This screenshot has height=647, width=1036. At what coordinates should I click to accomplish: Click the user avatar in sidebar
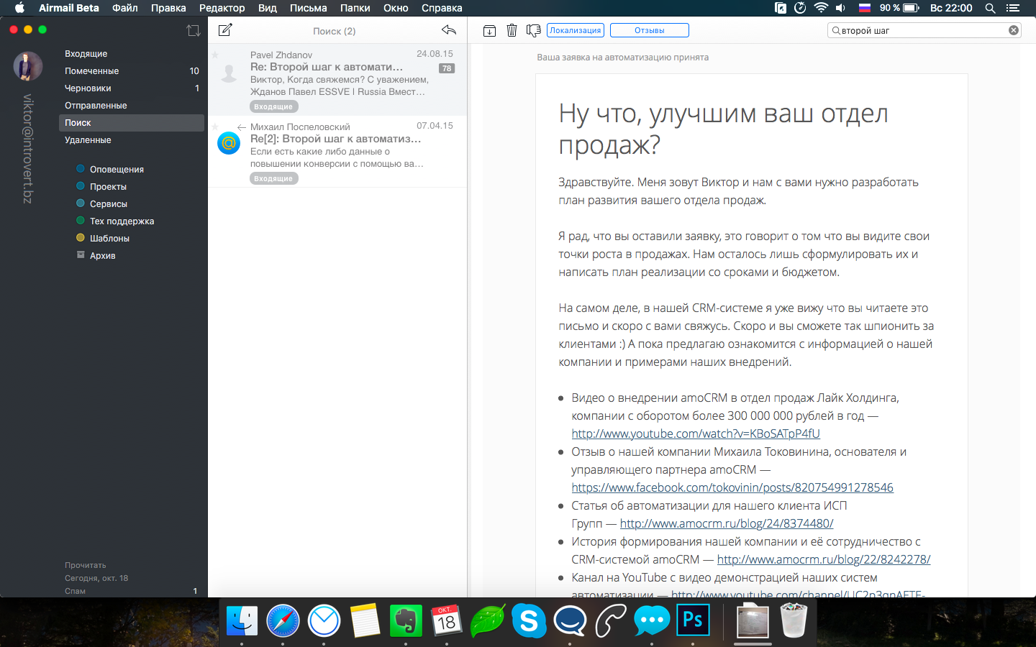tap(28, 66)
